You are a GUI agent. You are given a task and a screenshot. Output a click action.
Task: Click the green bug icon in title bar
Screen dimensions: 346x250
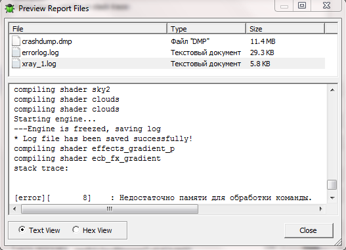click(9, 9)
